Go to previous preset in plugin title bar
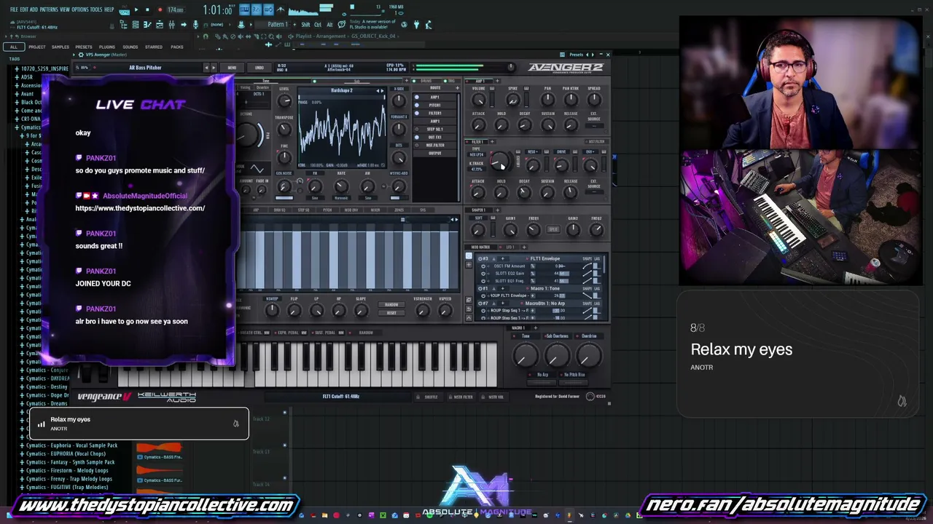This screenshot has width=933, height=524. click(588, 55)
